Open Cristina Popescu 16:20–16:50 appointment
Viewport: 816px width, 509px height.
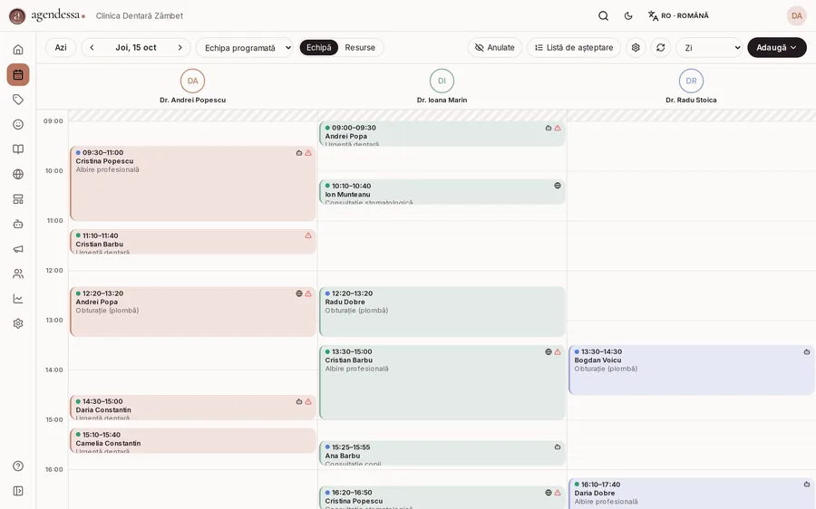click(x=442, y=497)
